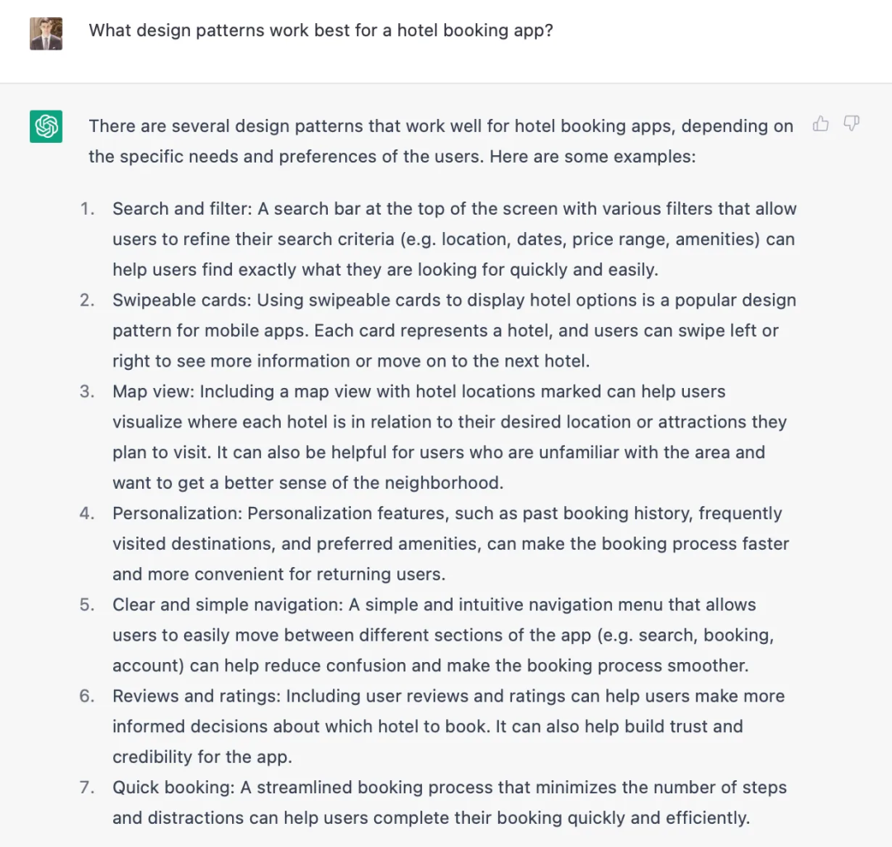The height and width of the screenshot is (847, 892).
Task: Click the list number 6 marker
Action: pos(88,697)
